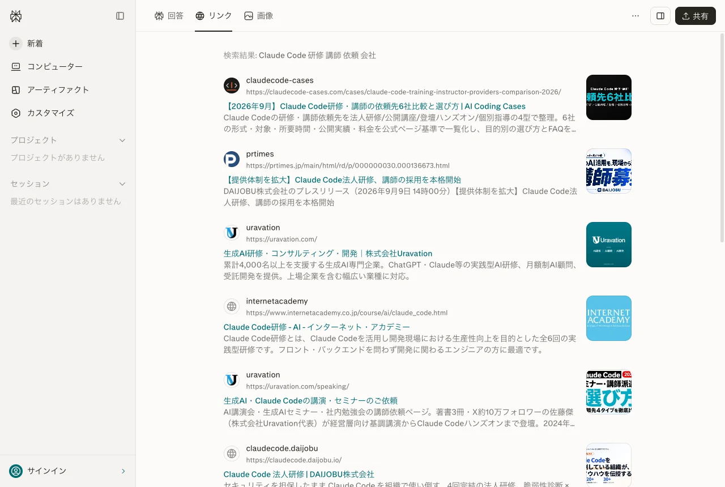This screenshot has width=725, height=487.
Task: Click the prtimes site favicon
Action: tap(232, 160)
